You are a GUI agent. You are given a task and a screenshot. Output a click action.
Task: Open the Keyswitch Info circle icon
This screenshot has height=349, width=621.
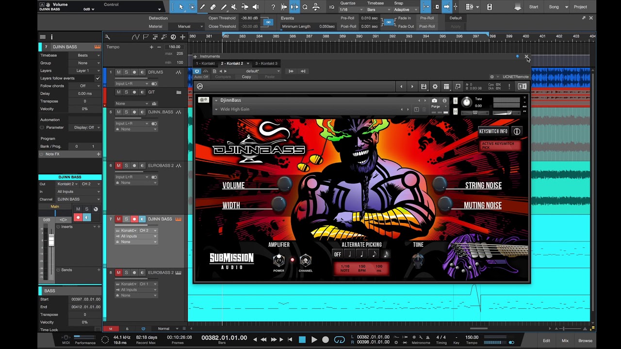(x=517, y=131)
